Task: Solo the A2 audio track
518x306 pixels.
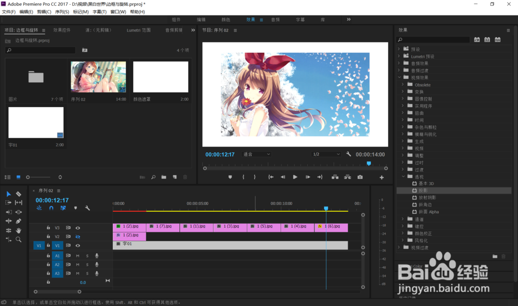Action: tap(87, 265)
